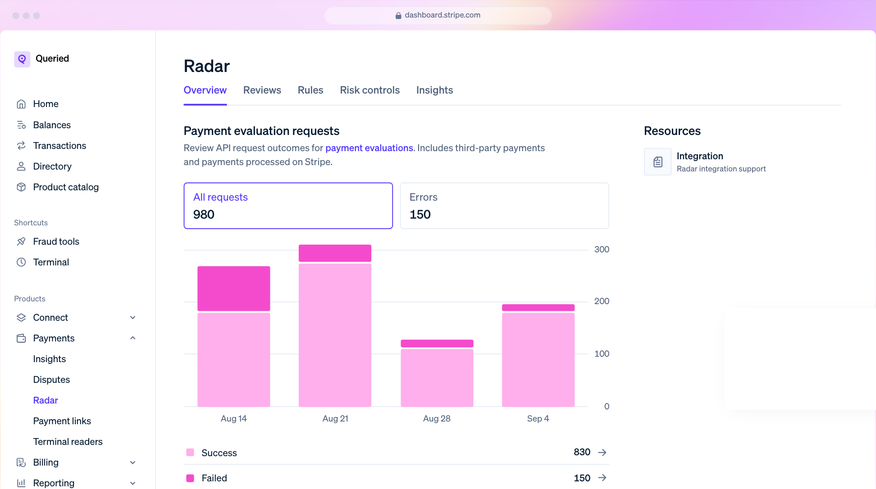Image resolution: width=876 pixels, height=489 pixels.
Task: Open the payment evaluations link
Action: tap(369, 148)
